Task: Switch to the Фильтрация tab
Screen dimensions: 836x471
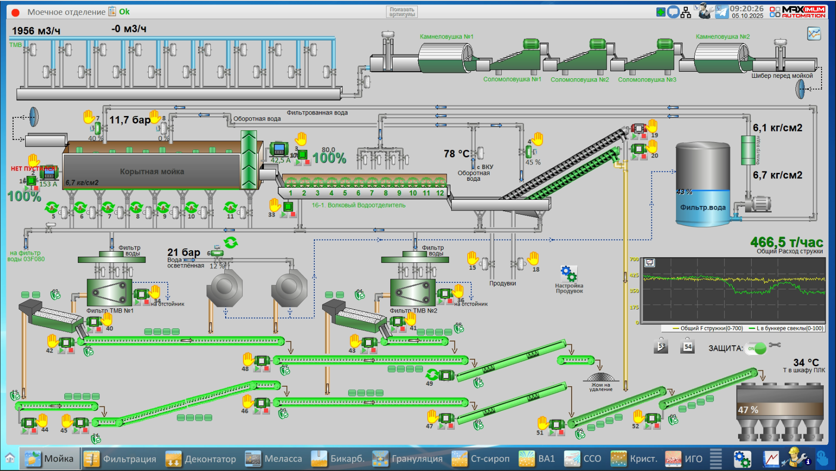Action: coord(120,459)
